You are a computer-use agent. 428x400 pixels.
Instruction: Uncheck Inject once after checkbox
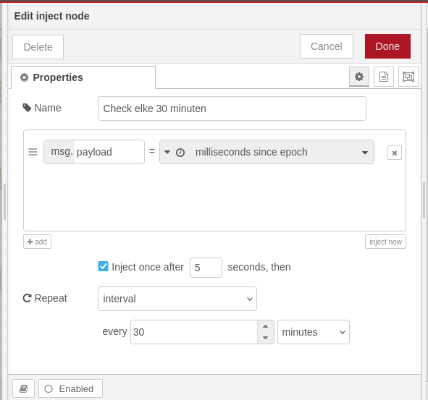pyautogui.click(x=103, y=266)
